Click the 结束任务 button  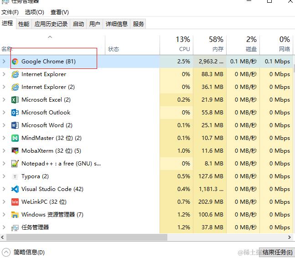tap(277, 252)
